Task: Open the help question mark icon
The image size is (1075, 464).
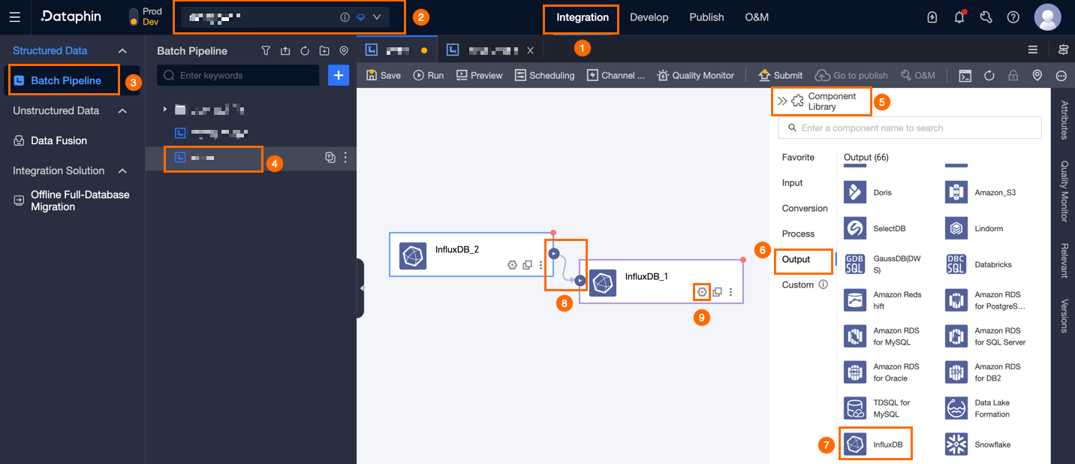Action: click(x=1013, y=17)
